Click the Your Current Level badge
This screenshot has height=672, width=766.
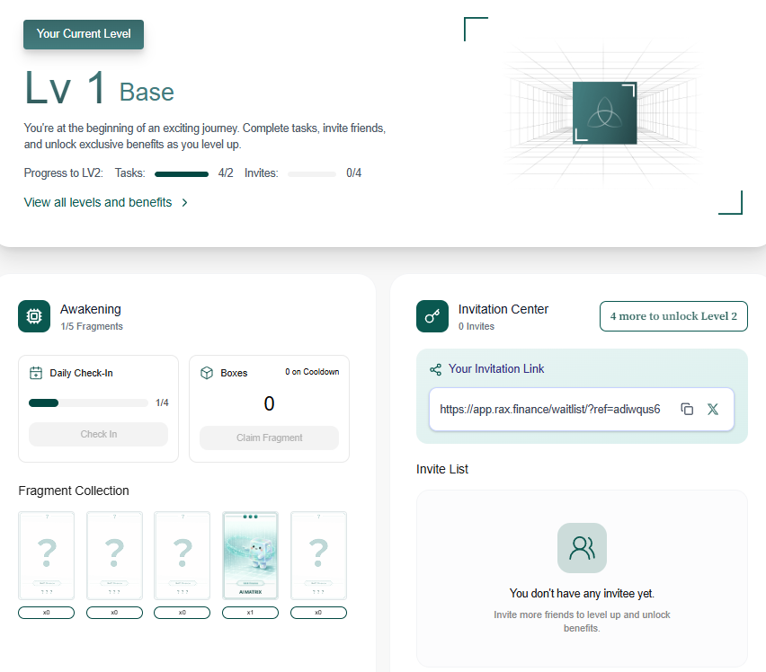pyautogui.click(x=84, y=34)
